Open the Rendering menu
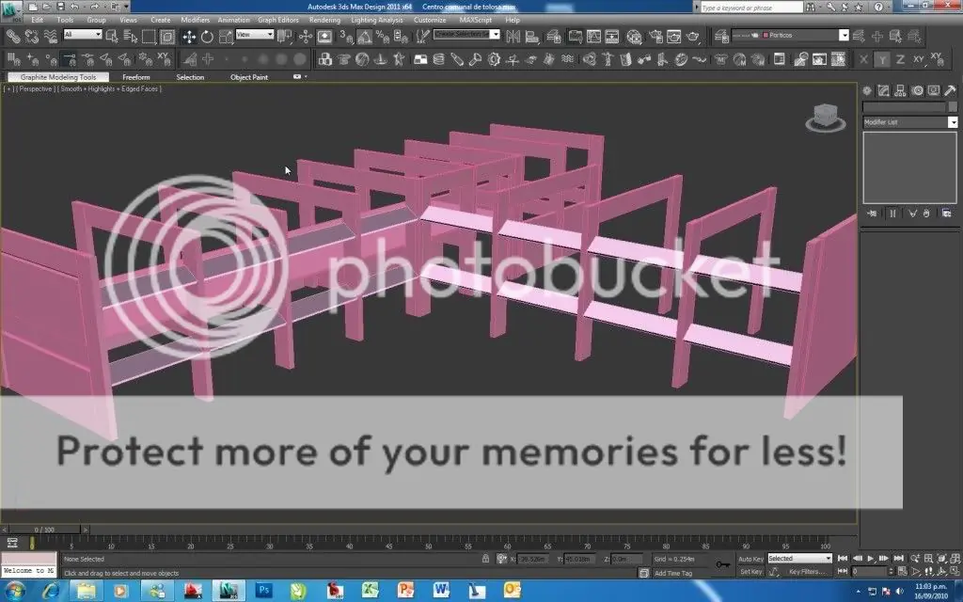963x602 pixels. (x=324, y=19)
